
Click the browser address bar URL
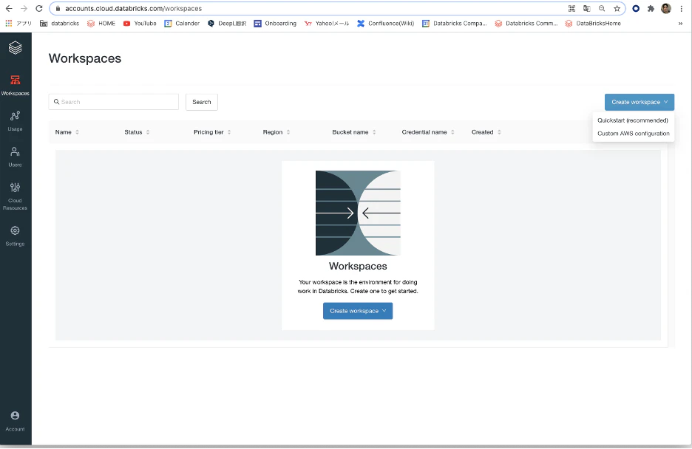click(x=133, y=8)
